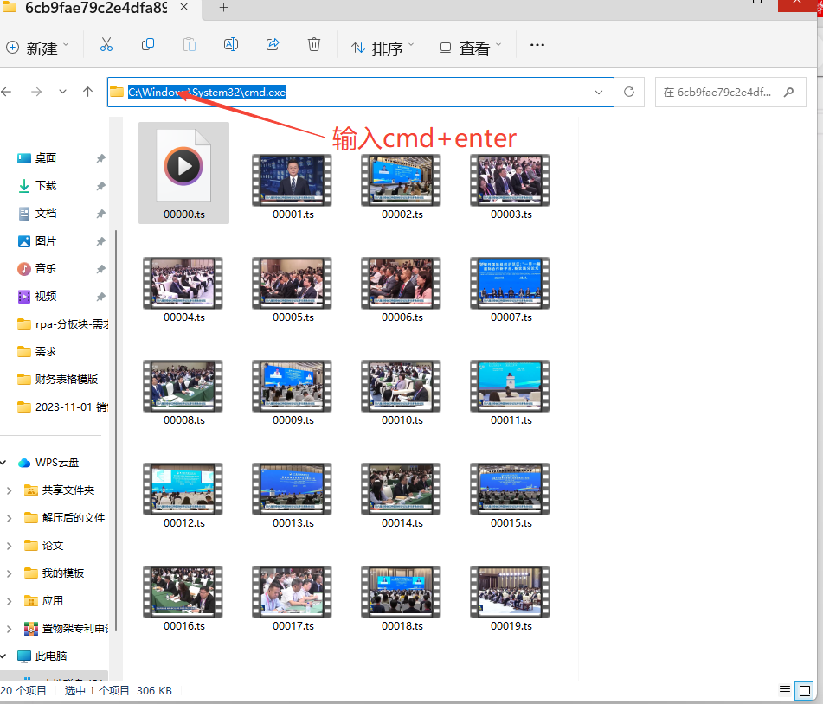Viewport: 823px width, 704px height.
Task: Switch to large thumbnails view
Action: (805, 690)
